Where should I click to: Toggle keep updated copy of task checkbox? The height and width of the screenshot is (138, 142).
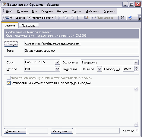[x=8, y=78]
